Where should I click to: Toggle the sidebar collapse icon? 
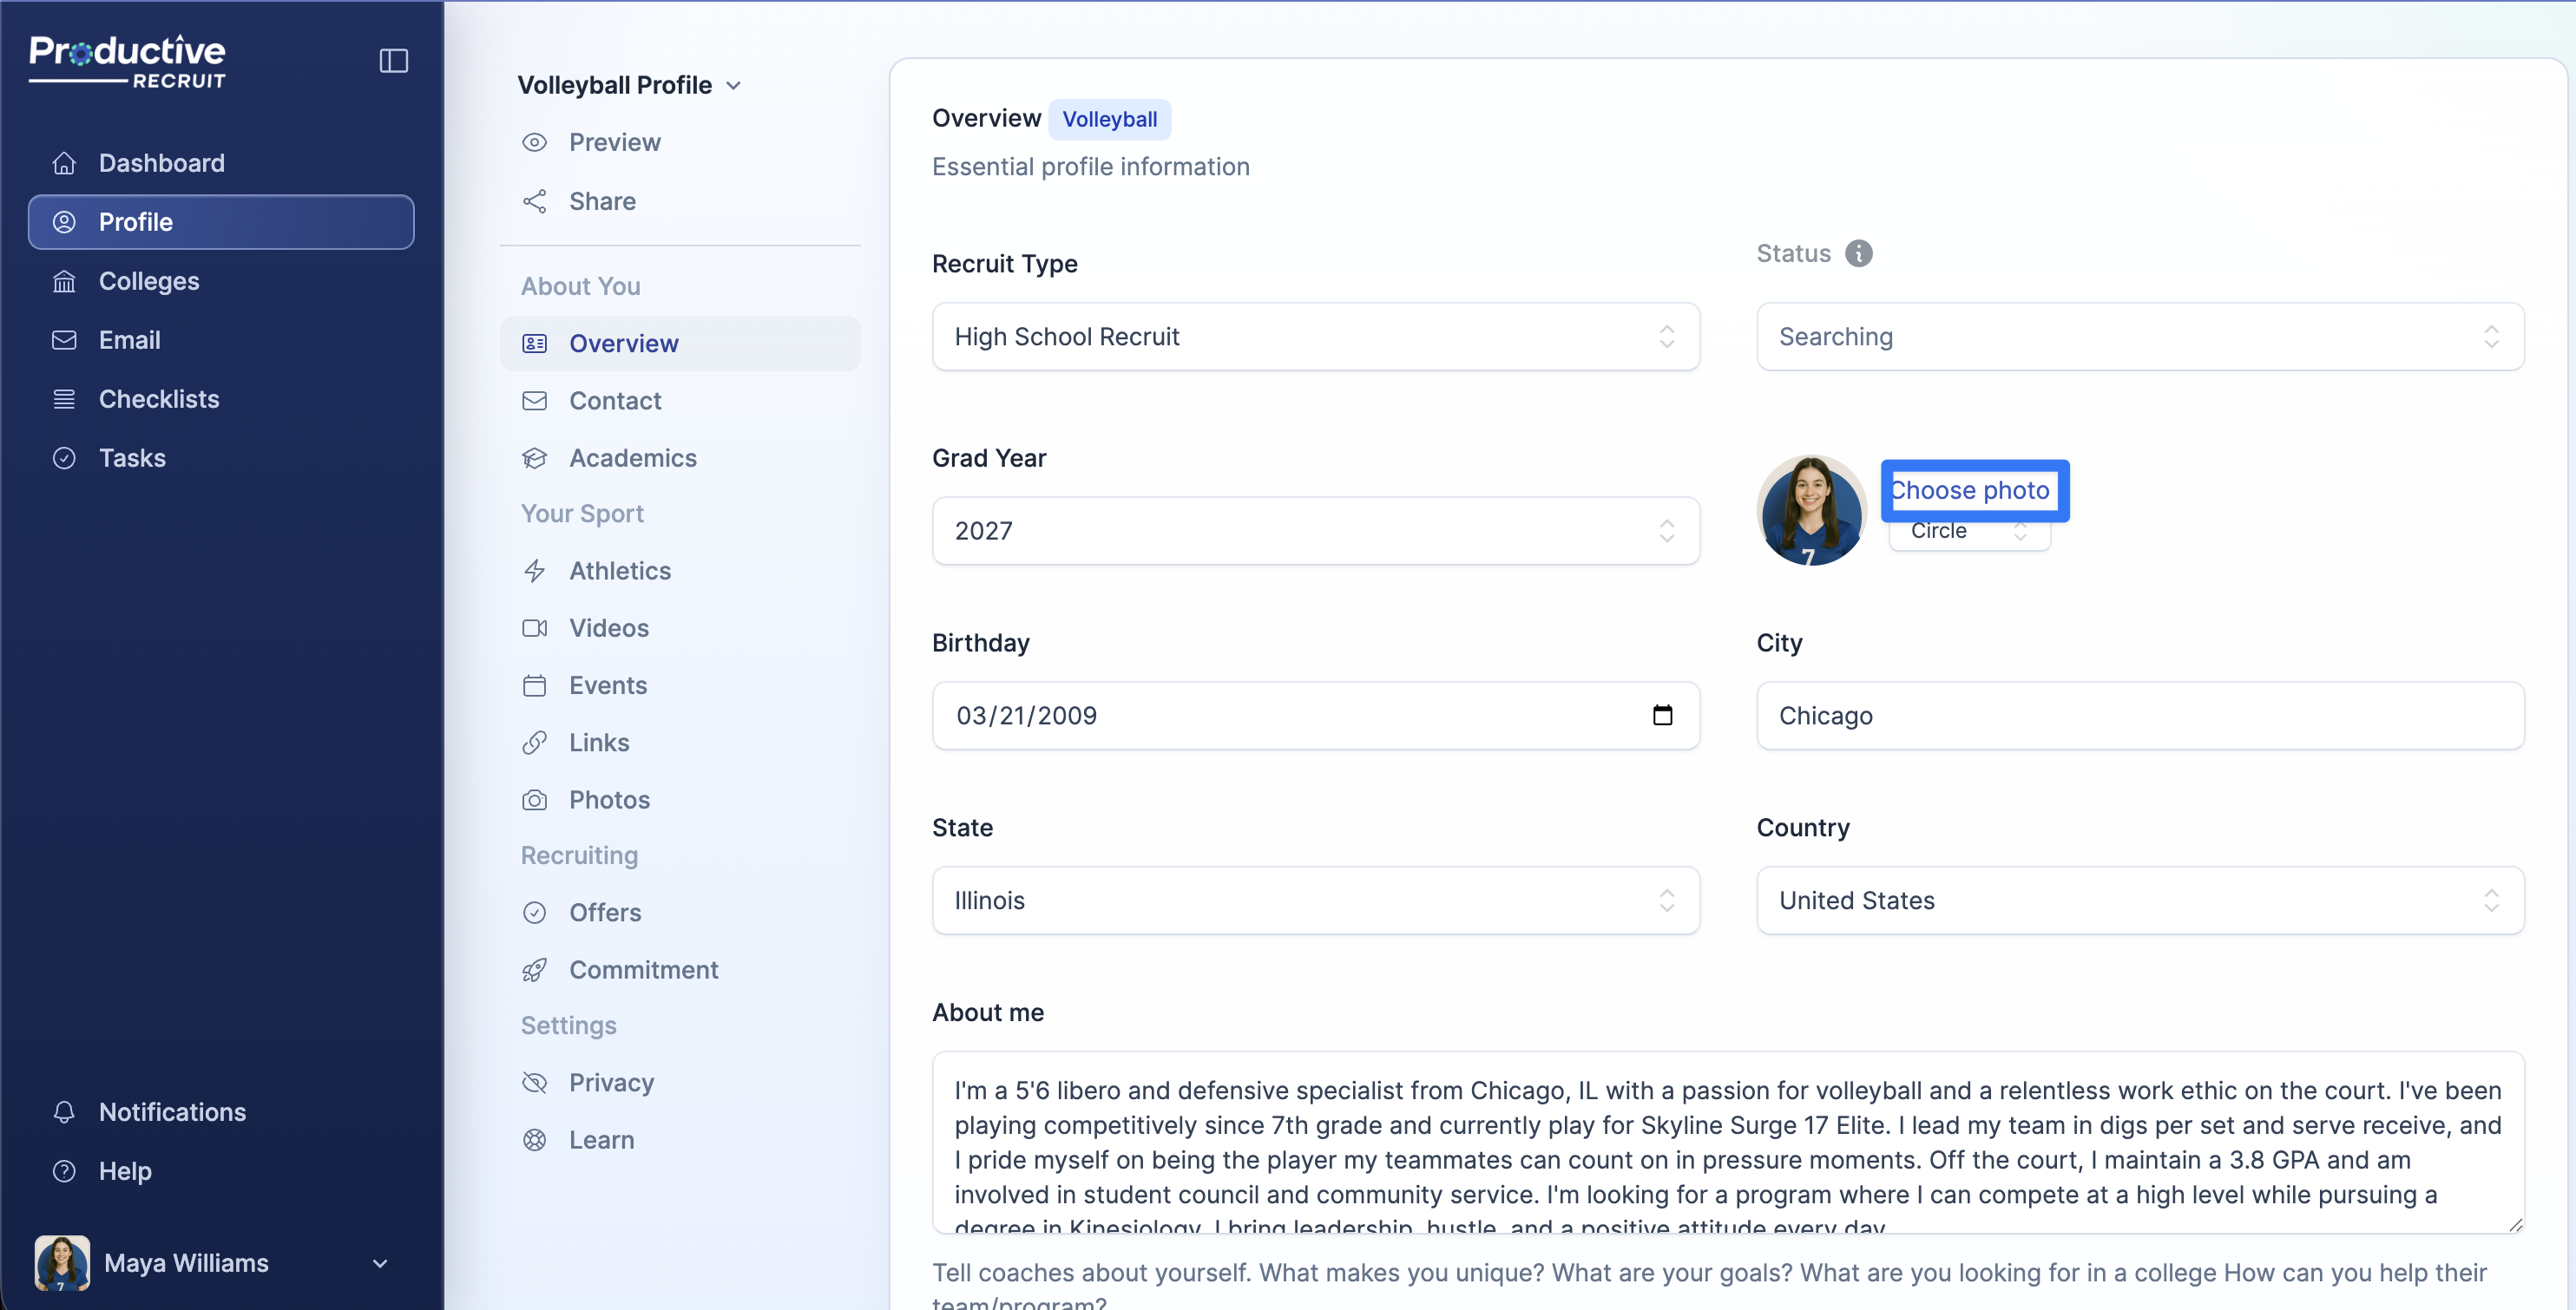pyautogui.click(x=393, y=61)
